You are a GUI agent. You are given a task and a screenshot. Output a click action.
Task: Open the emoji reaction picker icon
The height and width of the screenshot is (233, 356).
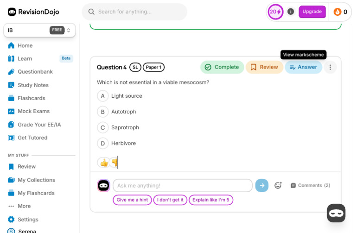pyautogui.click(x=278, y=185)
